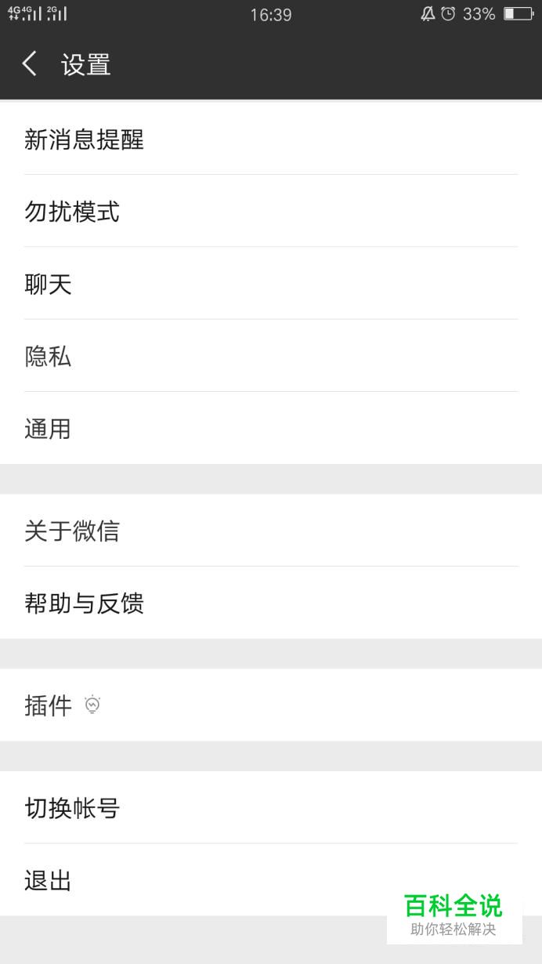Tap the 设置 title text
Viewport: 542px width, 964px height.
pyautogui.click(x=86, y=64)
